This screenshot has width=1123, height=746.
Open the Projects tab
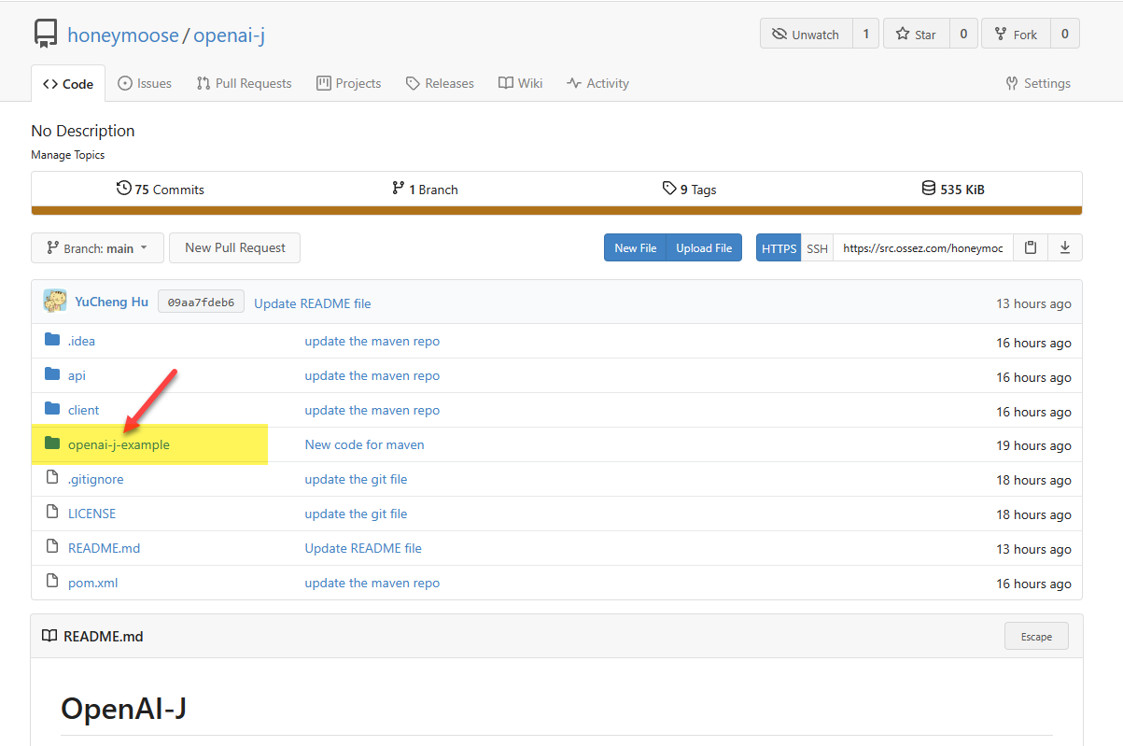pyautogui.click(x=349, y=83)
